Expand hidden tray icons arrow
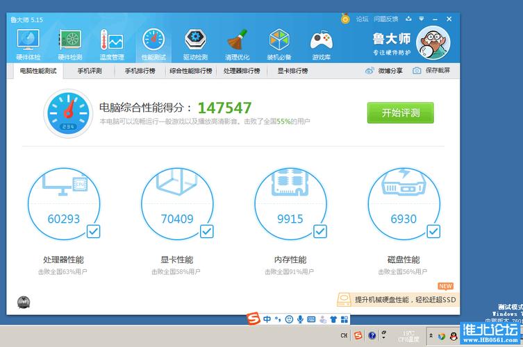523x347 pixels. coord(431,336)
